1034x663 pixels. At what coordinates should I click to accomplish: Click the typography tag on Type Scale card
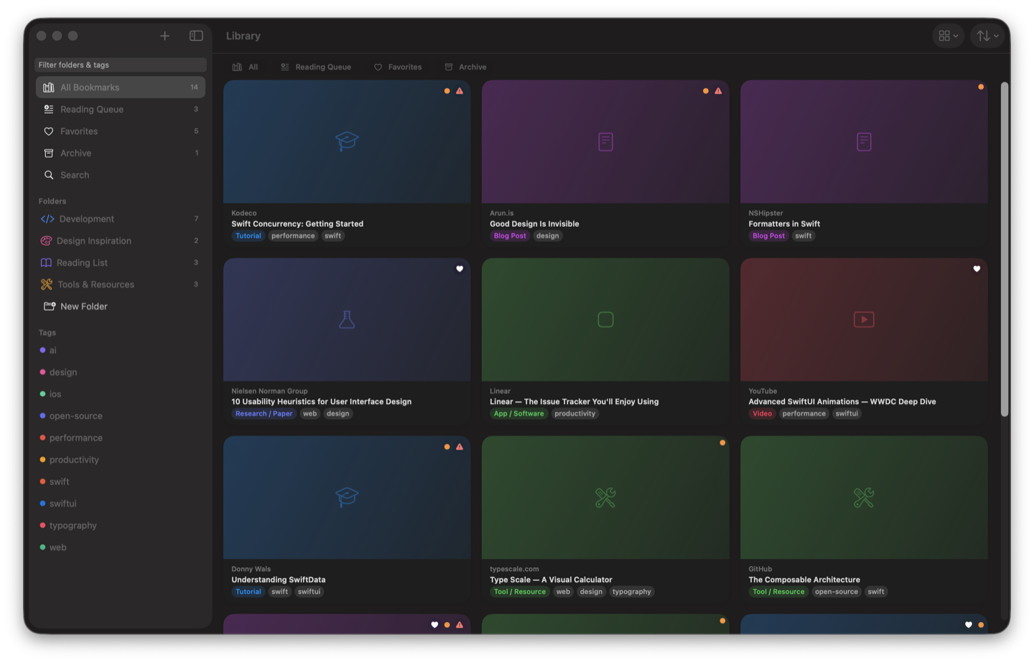point(632,592)
